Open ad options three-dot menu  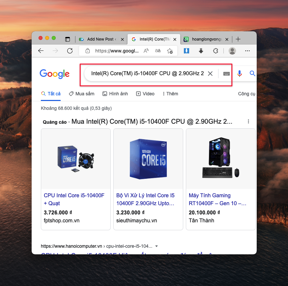pos(248,121)
